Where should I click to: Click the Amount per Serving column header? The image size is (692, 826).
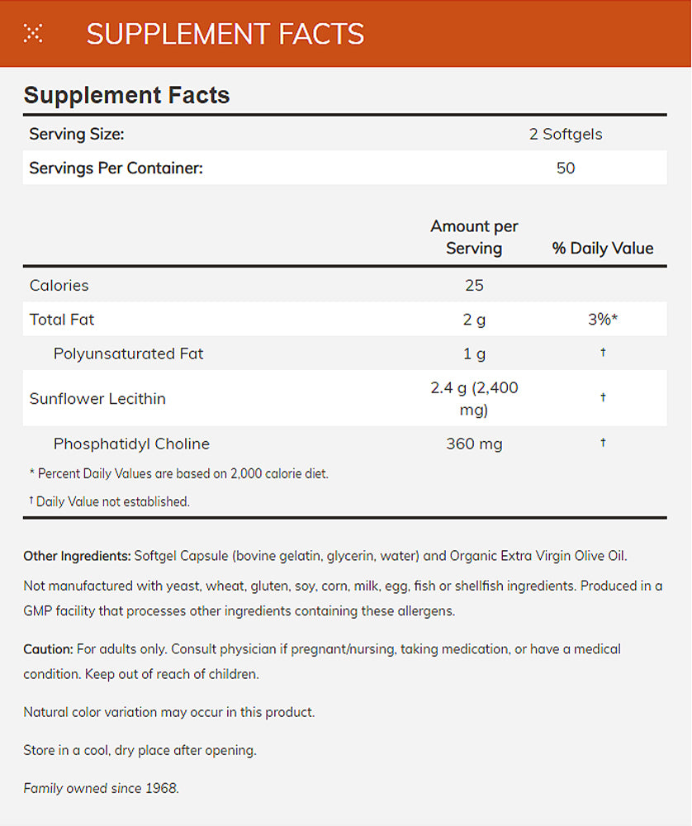point(474,237)
